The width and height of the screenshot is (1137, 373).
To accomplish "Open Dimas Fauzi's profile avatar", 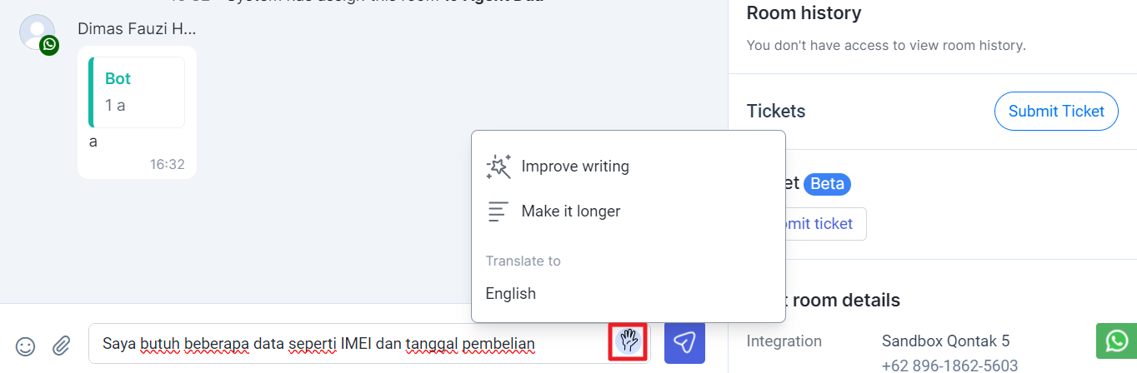I will [x=37, y=33].
